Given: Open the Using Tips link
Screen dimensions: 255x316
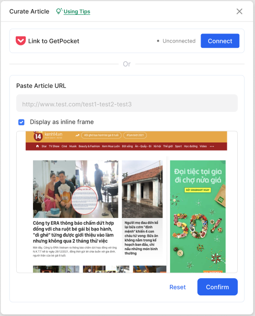Looking at the screenshot, I should 77,11.
